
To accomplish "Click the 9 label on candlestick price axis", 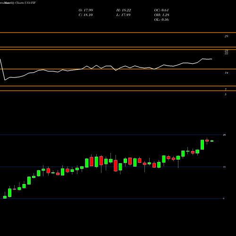I will point(223,199).
